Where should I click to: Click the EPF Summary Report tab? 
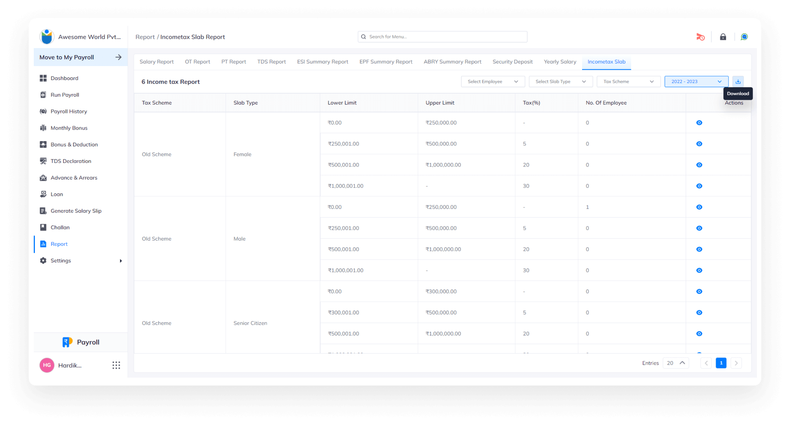pos(386,61)
